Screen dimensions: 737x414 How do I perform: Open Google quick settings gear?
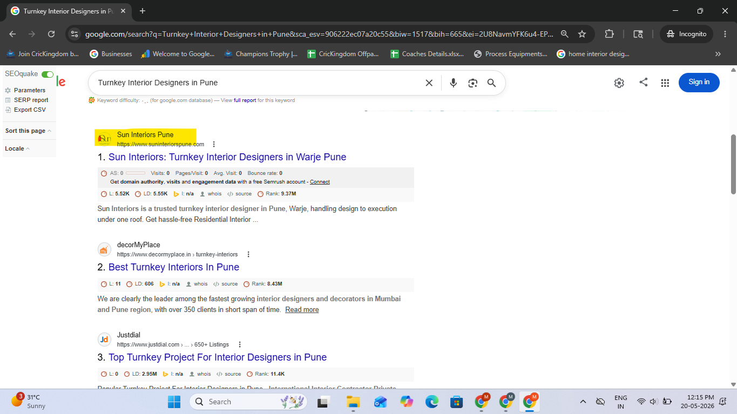[x=619, y=83]
